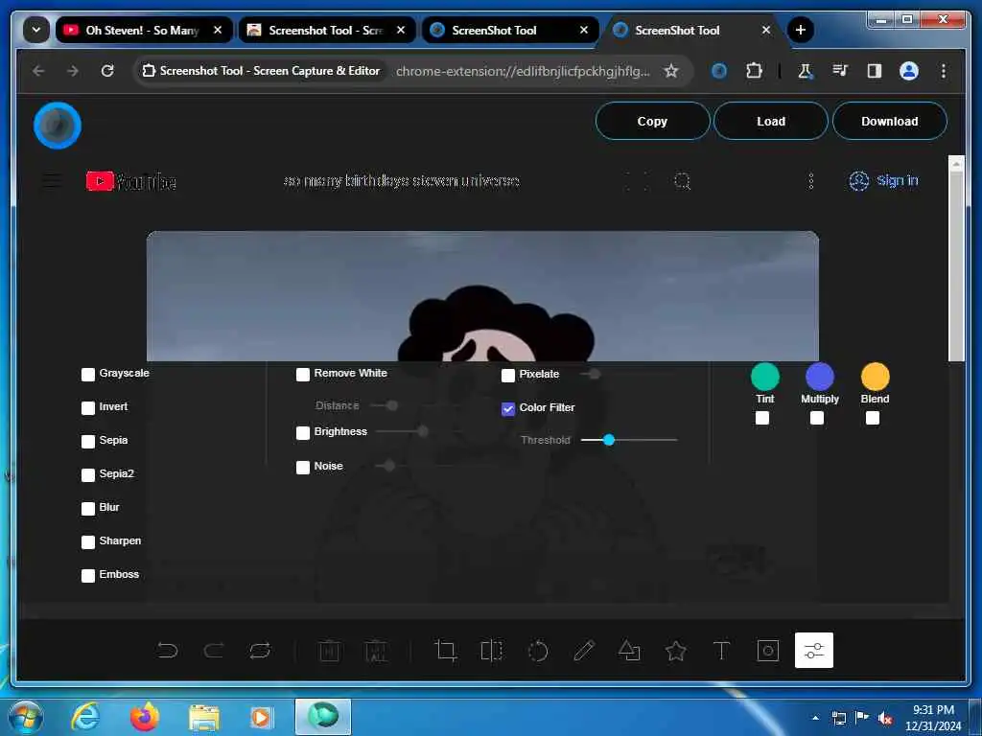Switch to the third ScreenShot Tool tab
This screenshot has height=736, width=982.
point(509,30)
